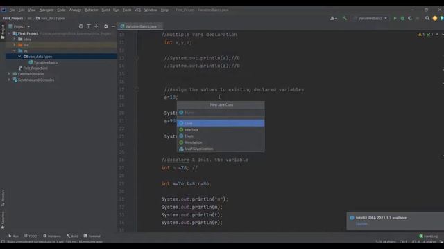Open the VCS menu

tap(137, 10)
